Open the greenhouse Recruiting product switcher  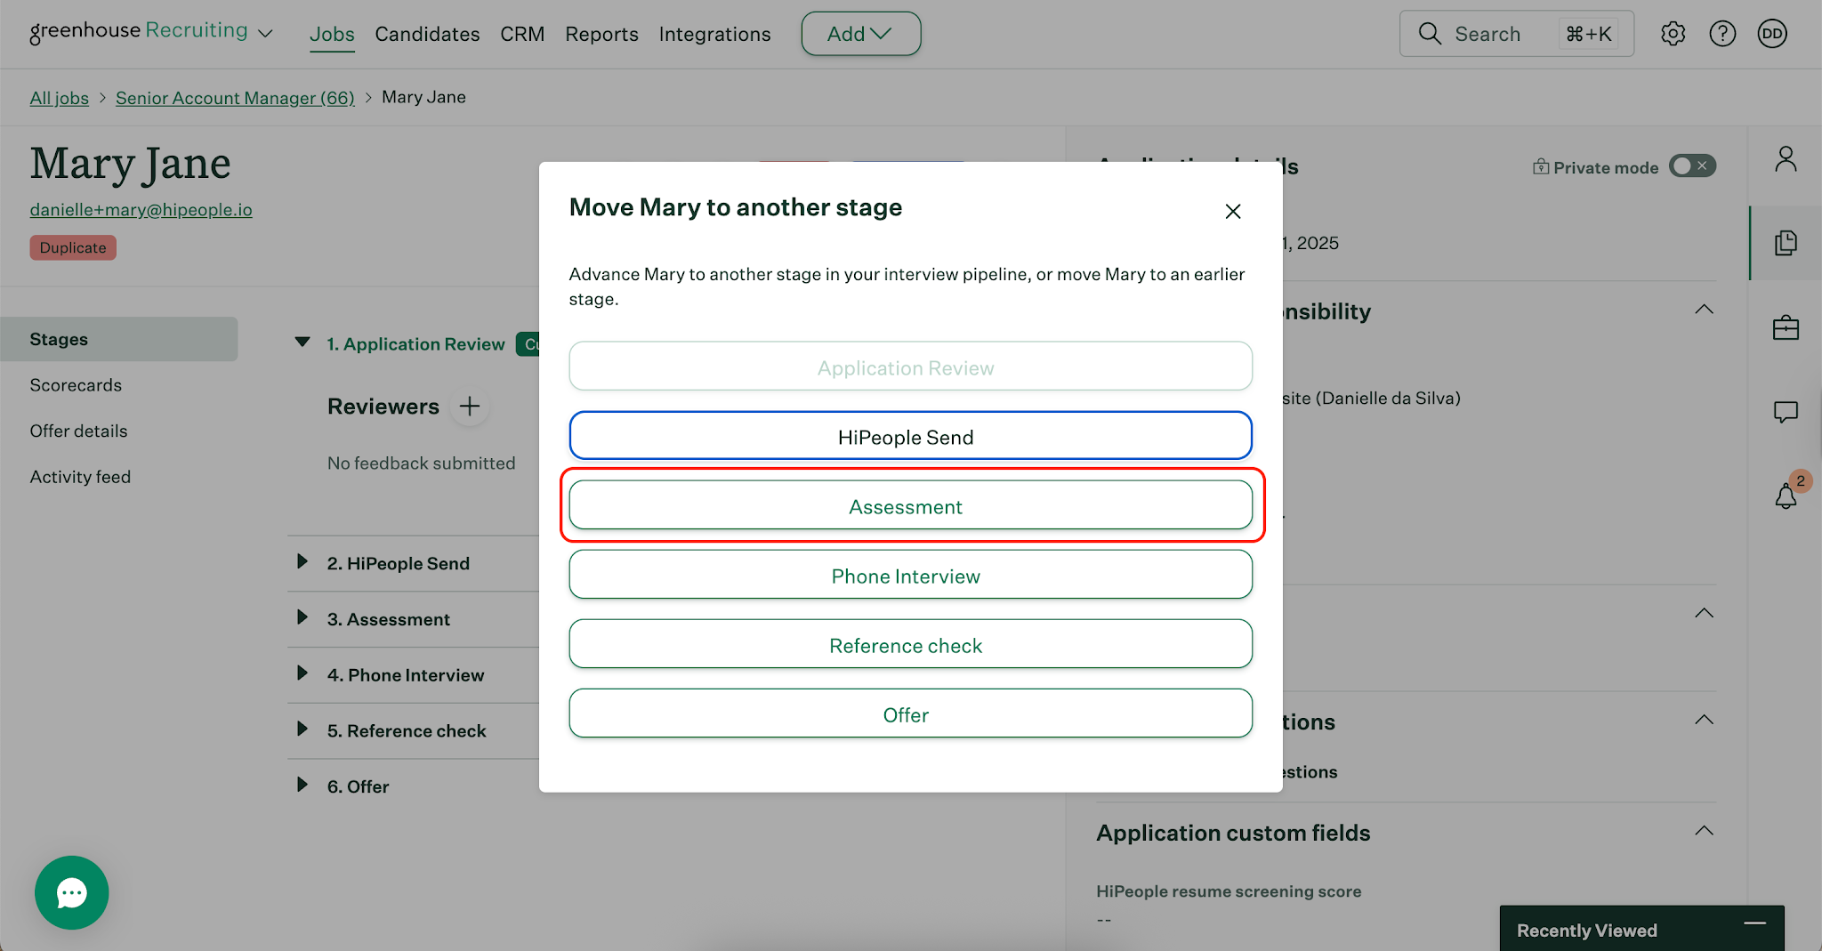coord(151,32)
